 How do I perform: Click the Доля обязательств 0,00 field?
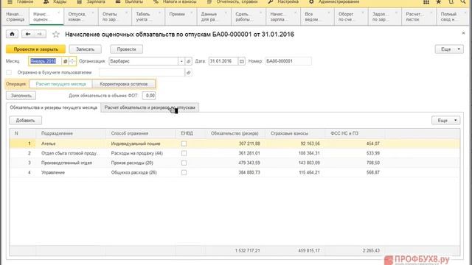click(149, 96)
